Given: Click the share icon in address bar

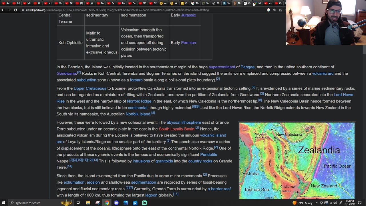Looking at the screenshot, I should pos(281,10).
